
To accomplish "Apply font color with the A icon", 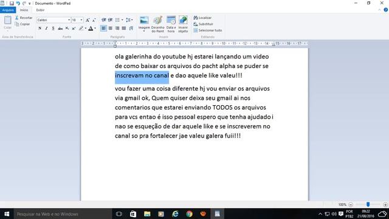I will pyautogui.click(x=91, y=29).
